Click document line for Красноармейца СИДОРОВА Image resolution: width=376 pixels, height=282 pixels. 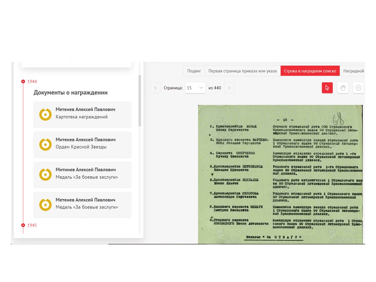coord(286,197)
